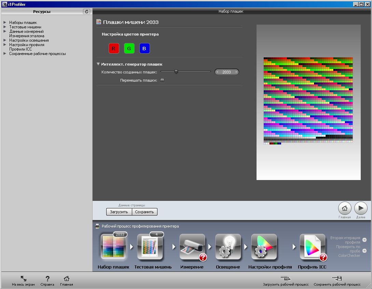Select Профили ICC in resources list
The image size is (372, 289).
click(20, 49)
